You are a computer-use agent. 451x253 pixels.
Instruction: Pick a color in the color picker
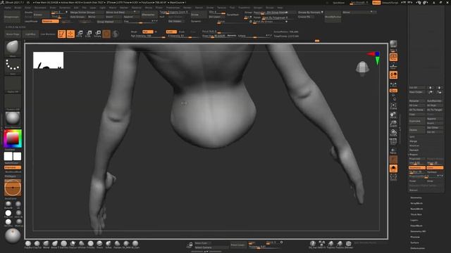click(x=13, y=138)
